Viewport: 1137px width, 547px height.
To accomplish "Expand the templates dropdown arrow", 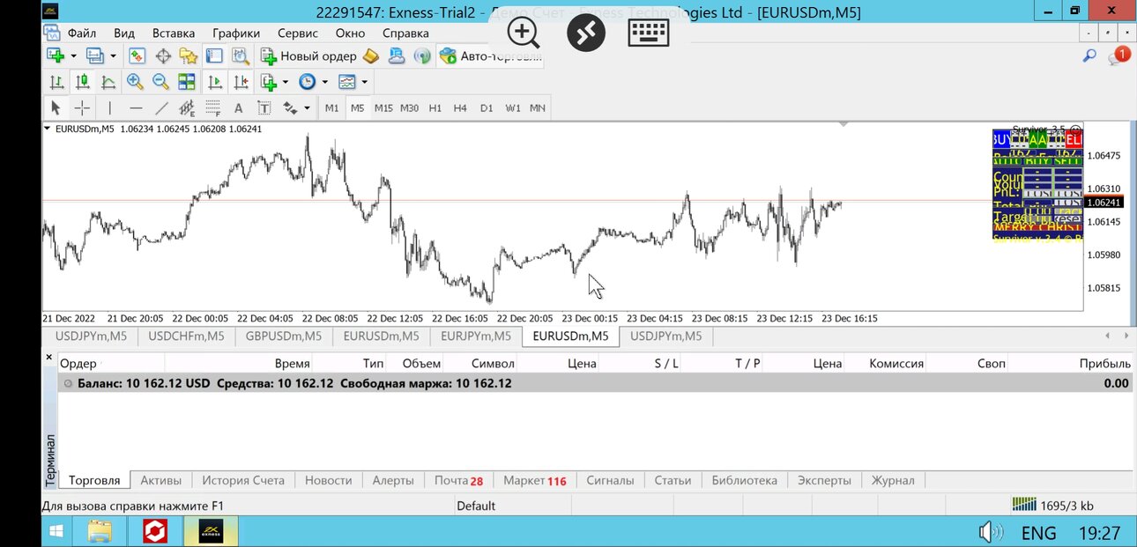I will tap(364, 82).
